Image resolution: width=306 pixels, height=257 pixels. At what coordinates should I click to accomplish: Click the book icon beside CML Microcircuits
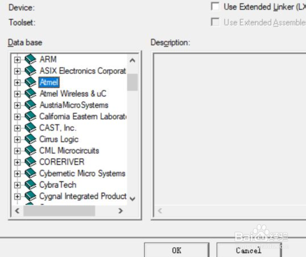point(30,150)
